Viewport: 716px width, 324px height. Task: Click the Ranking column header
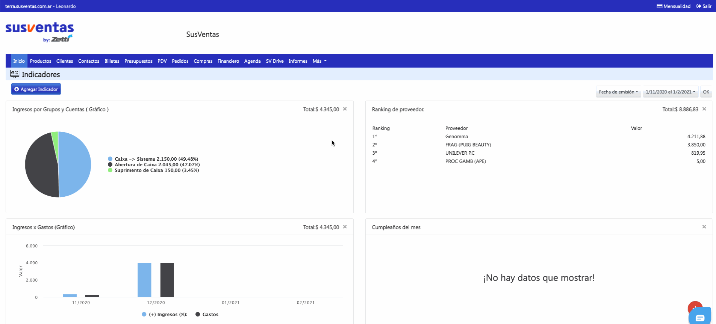tap(381, 128)
